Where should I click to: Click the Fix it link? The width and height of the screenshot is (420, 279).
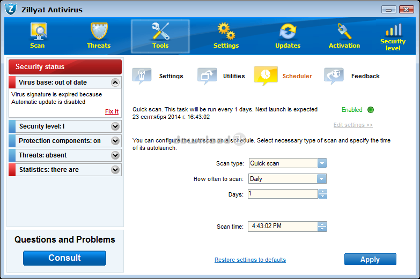click(112, 111)
